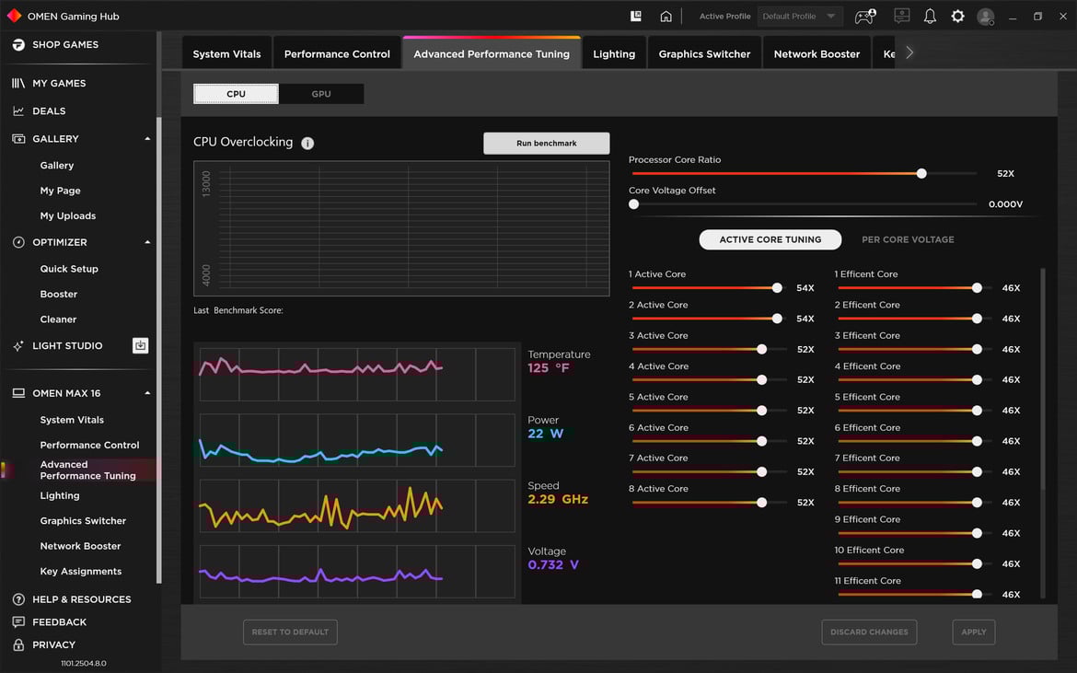The height and width of the screenshot is (673, 1077).
Task: Click the sidebar vertical scrollbar
Action: [158, 350]
